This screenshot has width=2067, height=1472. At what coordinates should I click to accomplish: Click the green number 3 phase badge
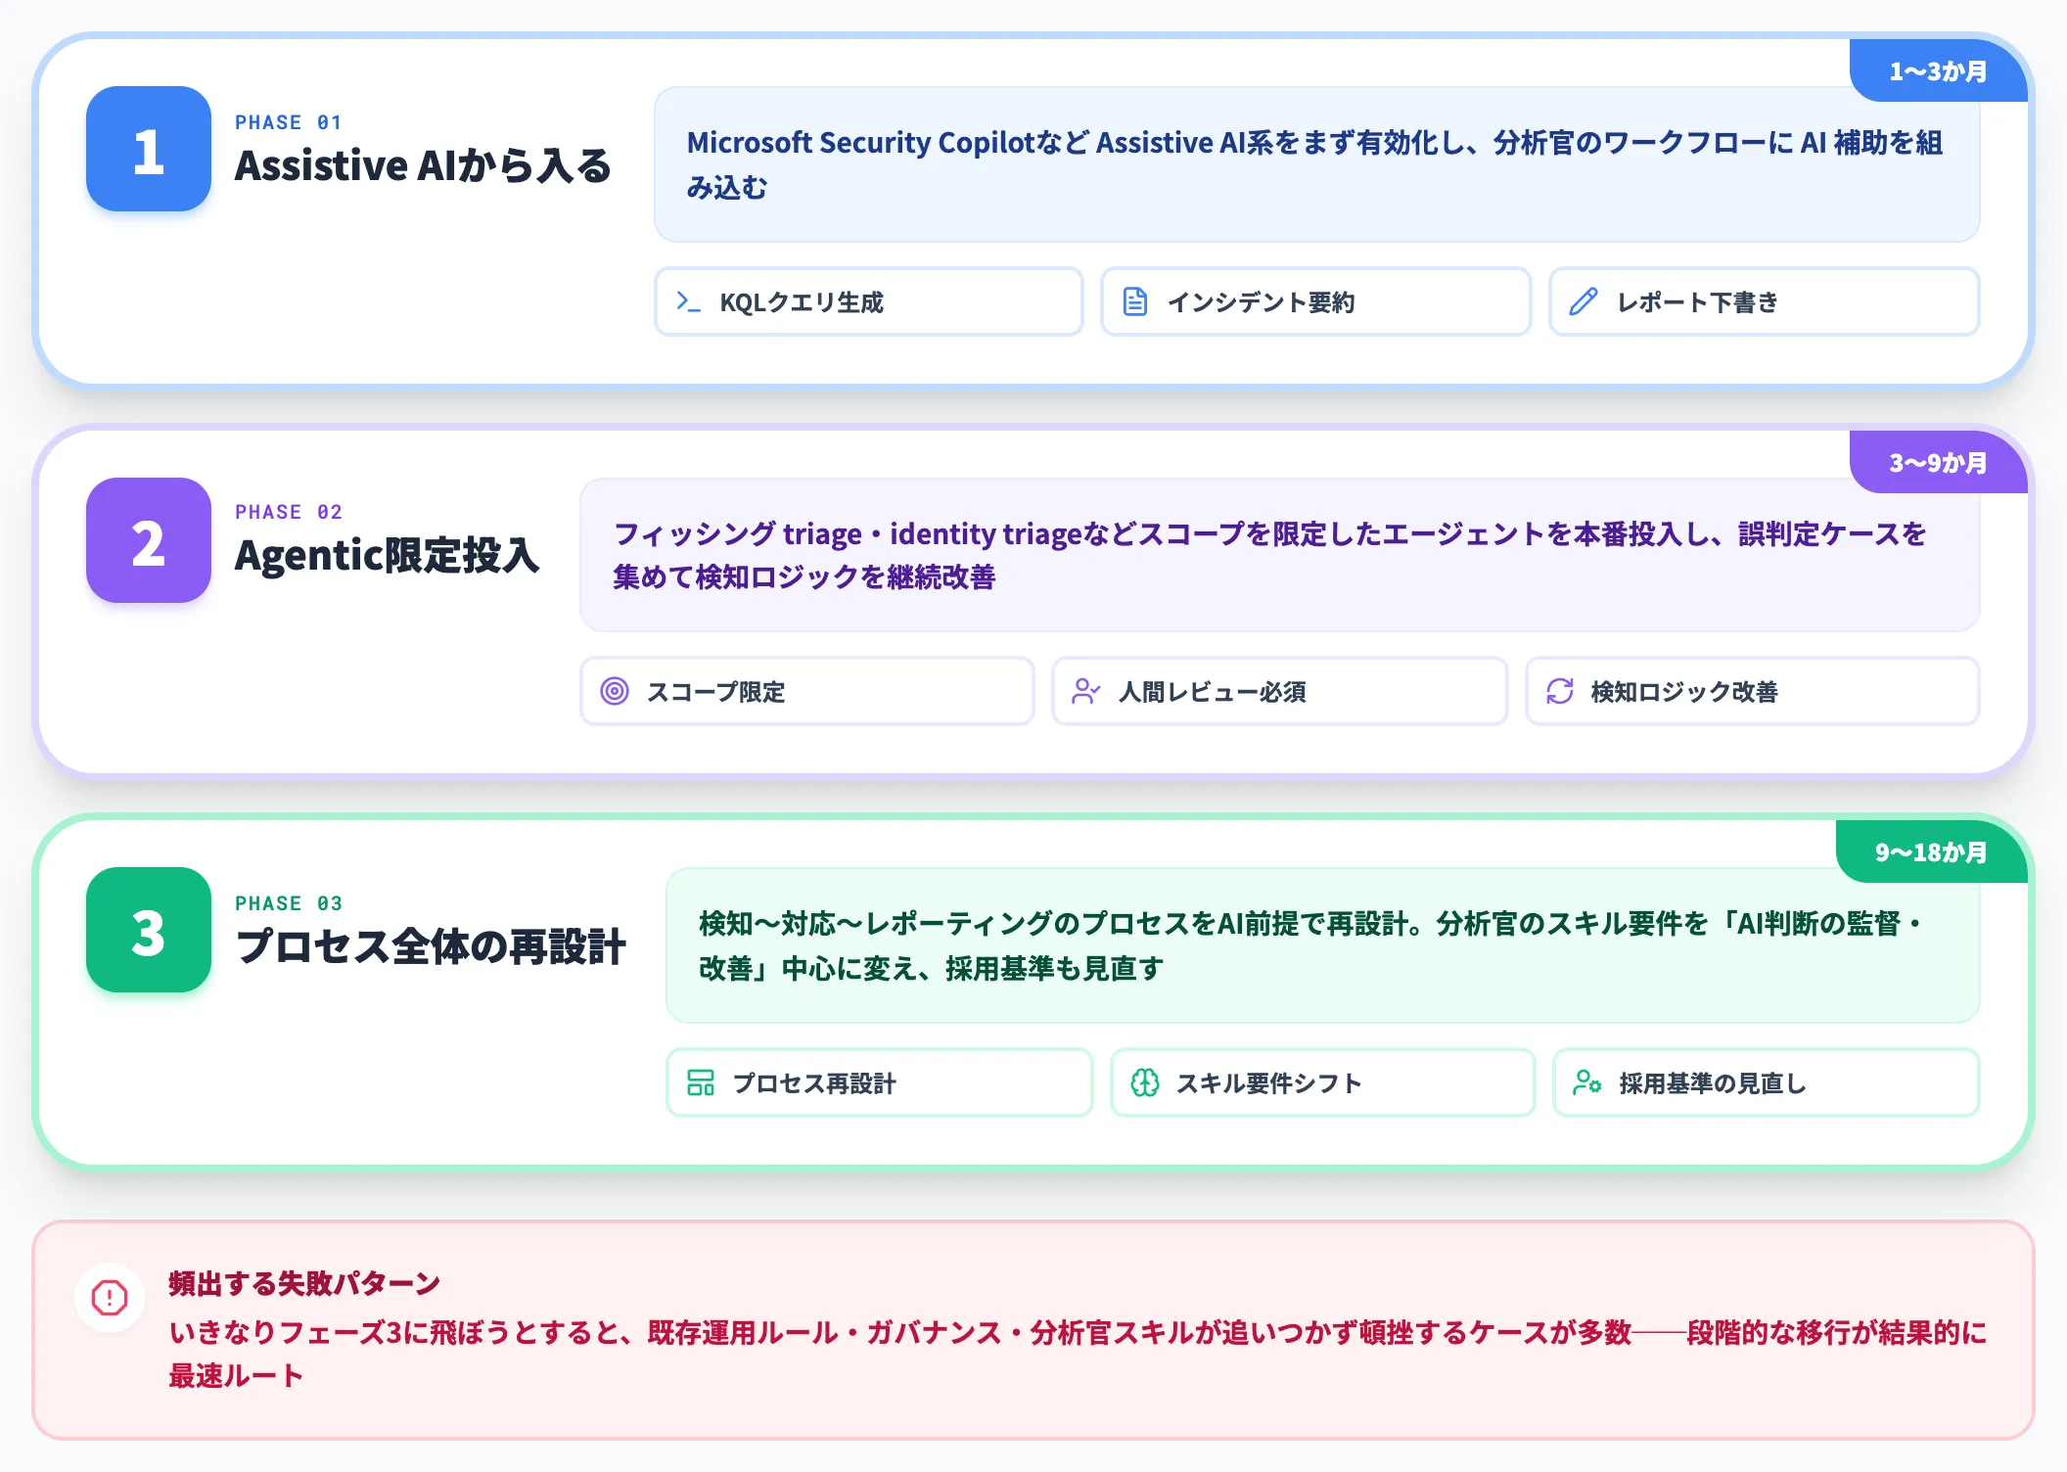click(149, 930)
